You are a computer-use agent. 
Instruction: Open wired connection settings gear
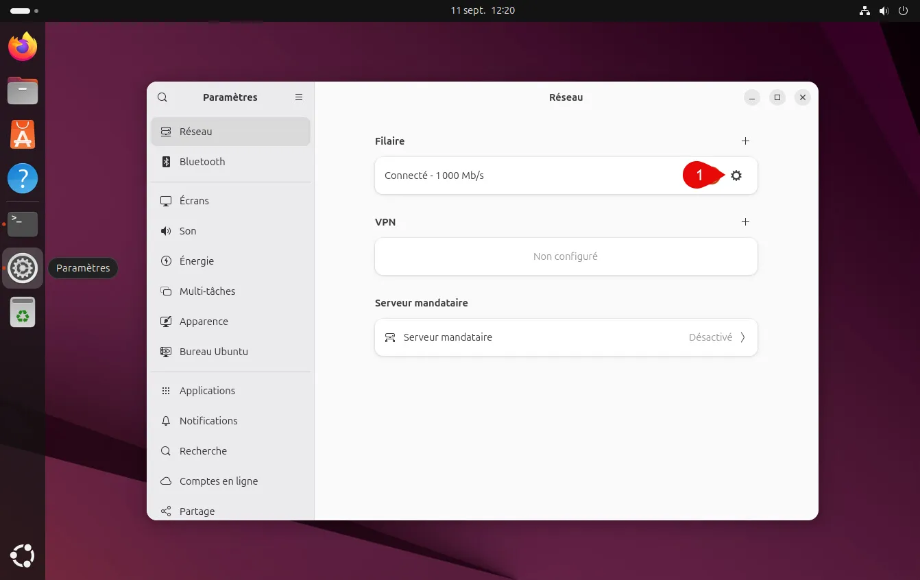click(x=736, y=176)
